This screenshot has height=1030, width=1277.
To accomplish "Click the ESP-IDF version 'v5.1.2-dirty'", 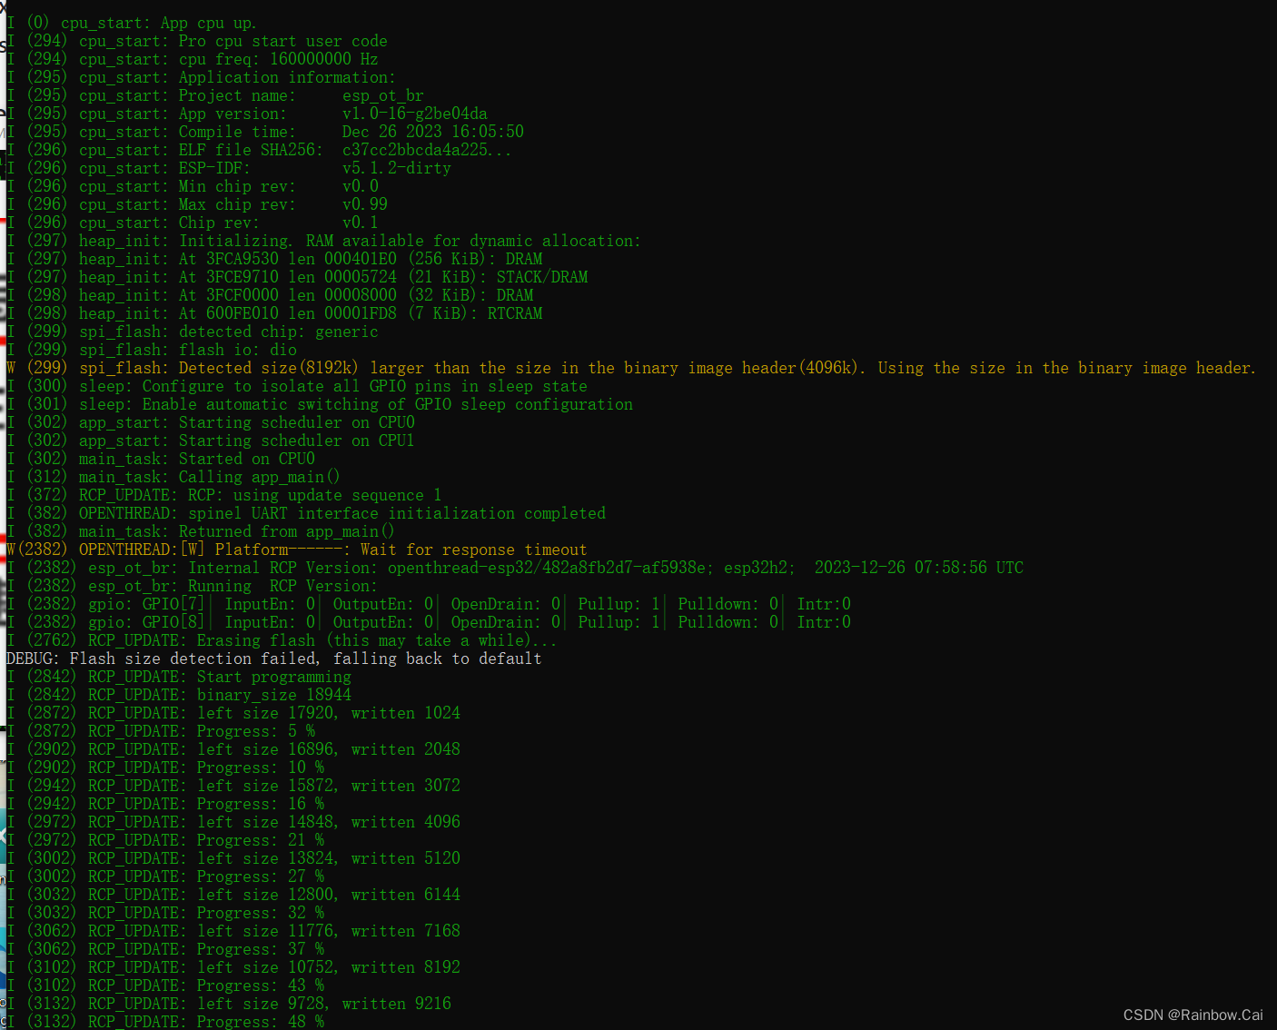I will [396, 168].
